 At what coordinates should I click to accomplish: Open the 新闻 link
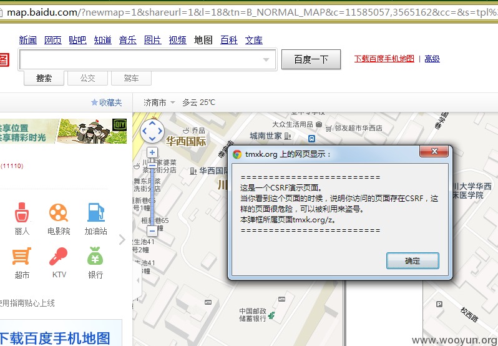point(27,40)
